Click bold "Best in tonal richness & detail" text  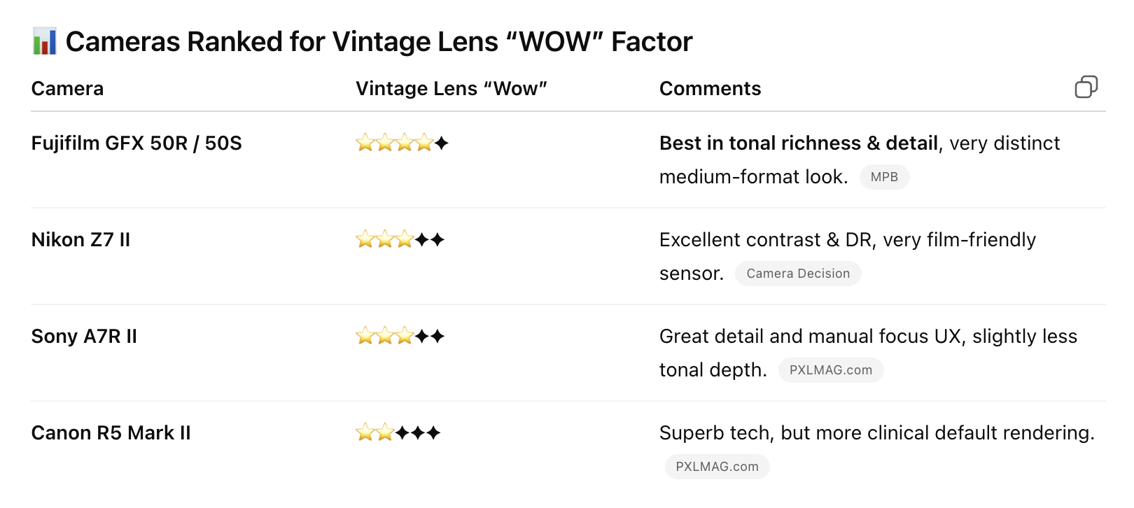click(798, 143)
